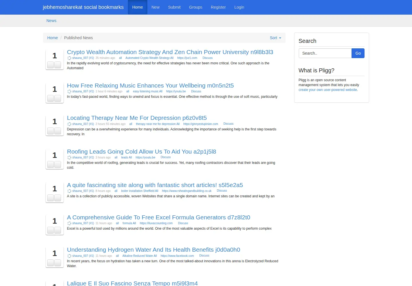The height and width of the screenshot is (286, 412).
Task: Click 'therapy near me for depression All' tag
Action: [x=158, y=124]
